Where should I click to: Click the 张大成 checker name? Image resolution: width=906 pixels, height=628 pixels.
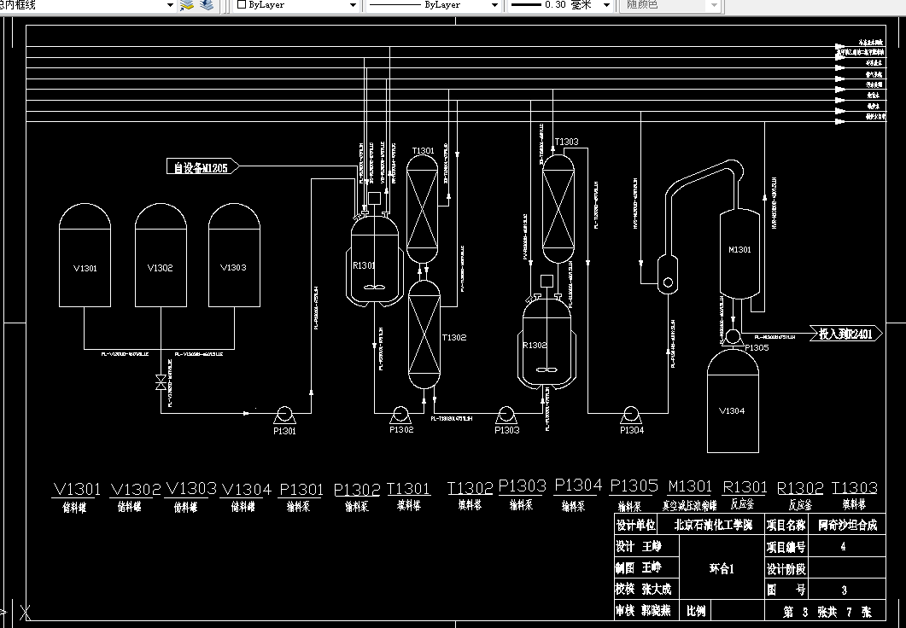pos(657,590)
